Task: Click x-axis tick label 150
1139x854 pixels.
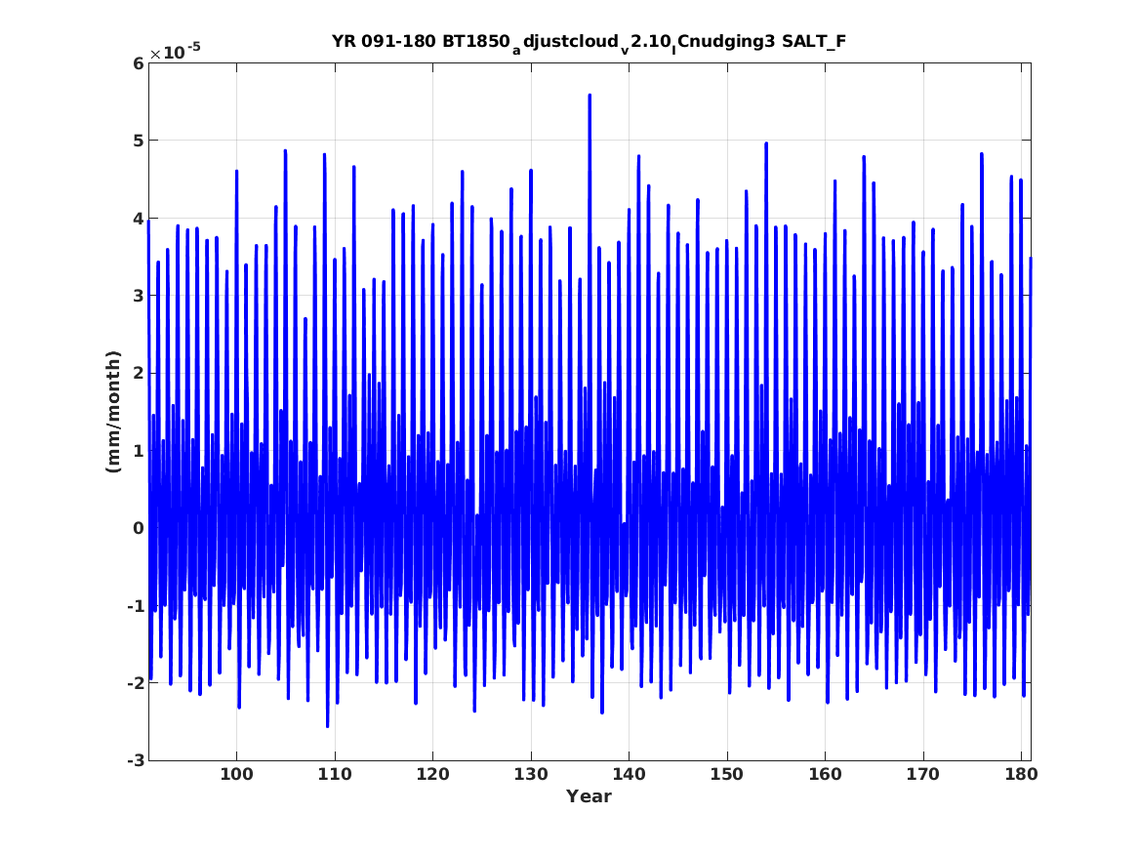Action: coord(726,774)
